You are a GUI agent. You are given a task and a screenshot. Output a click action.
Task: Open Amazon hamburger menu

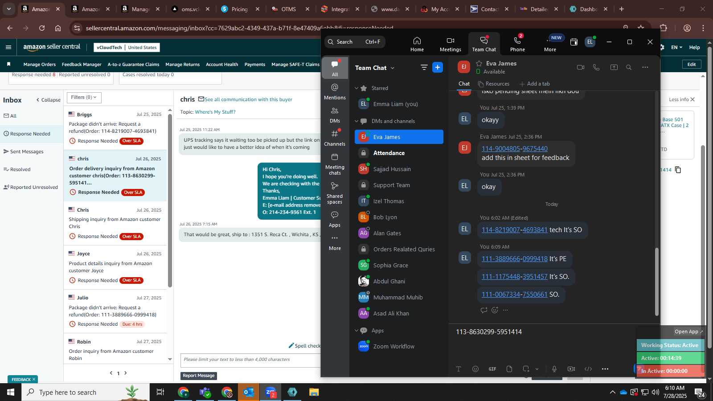pos(8,47)
